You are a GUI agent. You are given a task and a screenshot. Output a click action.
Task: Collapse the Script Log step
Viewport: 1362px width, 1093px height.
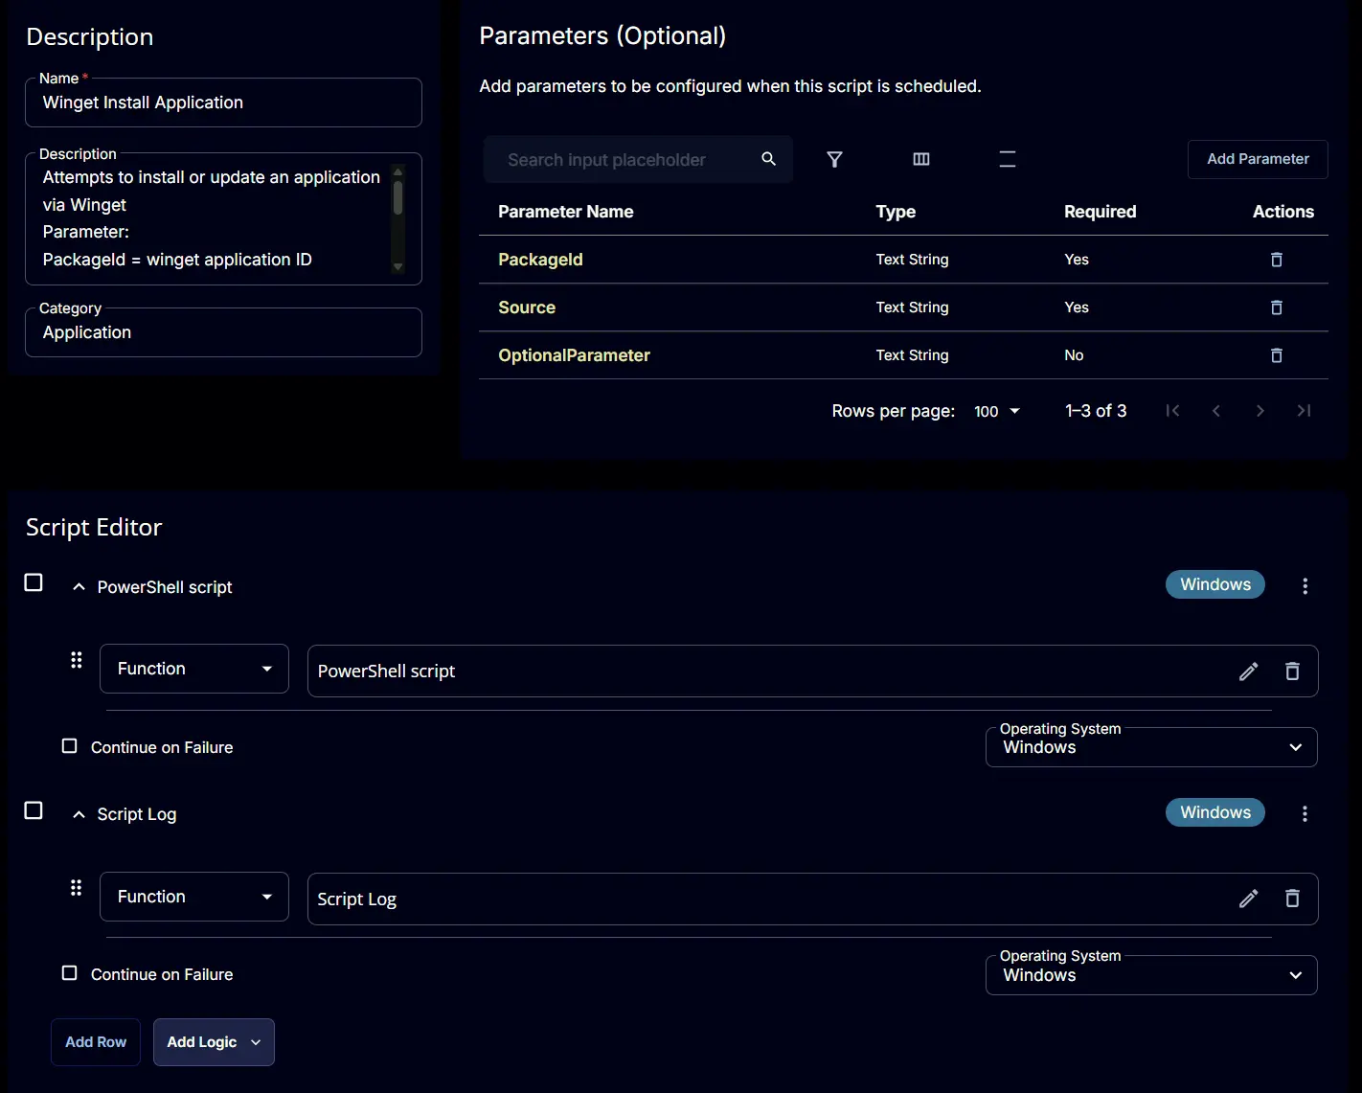(79, 814)
